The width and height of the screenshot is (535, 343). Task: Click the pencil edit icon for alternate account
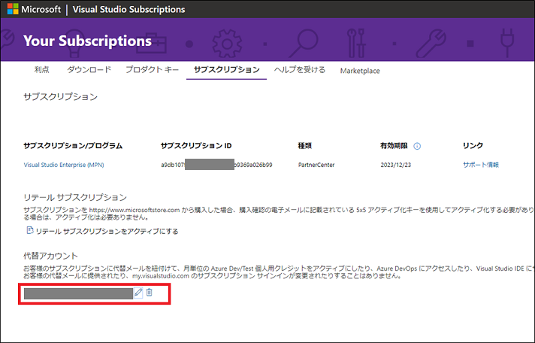tap(138, 293)
